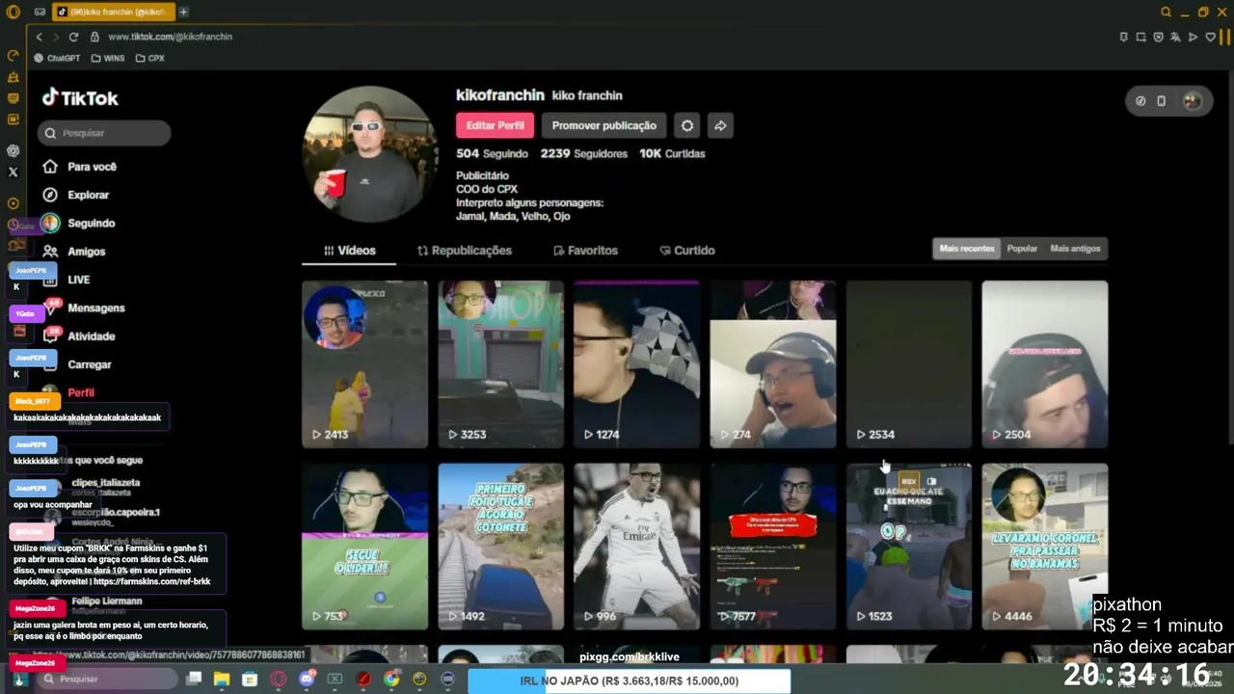Sort videos by Mais recentes
The height and width of the screenshot is (694, 1234).
click(967, 249)
